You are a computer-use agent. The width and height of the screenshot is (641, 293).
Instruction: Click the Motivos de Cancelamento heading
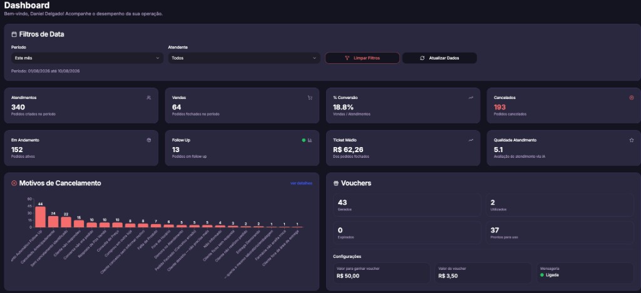point(60,183)
